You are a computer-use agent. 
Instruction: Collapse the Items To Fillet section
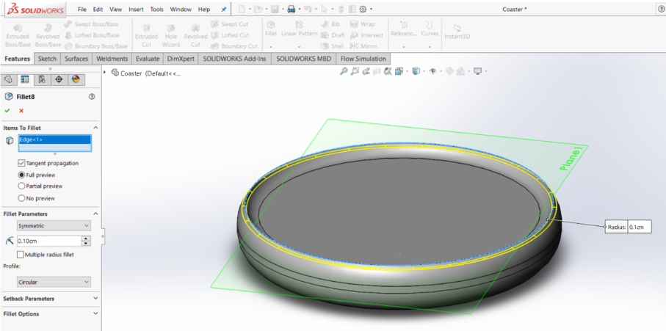pos(95,128)
